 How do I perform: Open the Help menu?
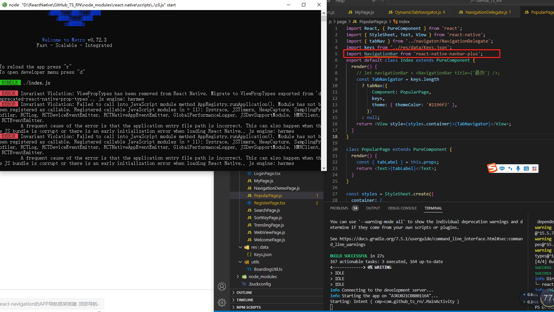340,1
